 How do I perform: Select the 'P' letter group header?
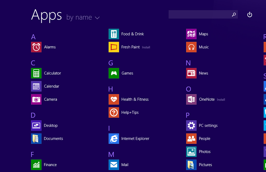pos(188,115)
